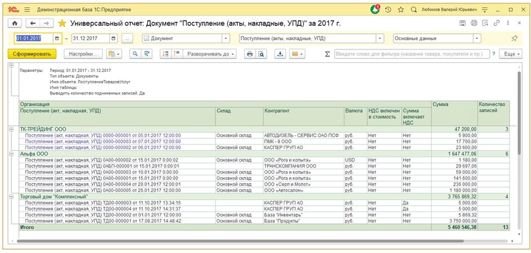Image resolution: width=531 pixels, height=253 pixels.
Task: Open notifications bell with red badge
Action: click(375, 10)
